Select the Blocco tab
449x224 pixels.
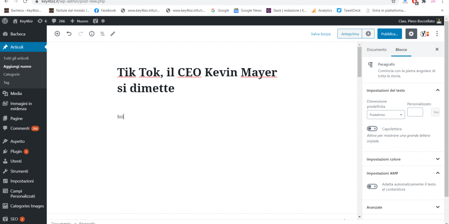[x=401, y=49]
